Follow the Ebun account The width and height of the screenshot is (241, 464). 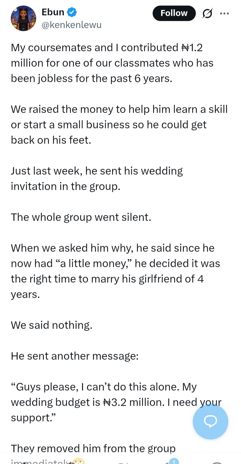pyautogui.click(x=174, y=13)
